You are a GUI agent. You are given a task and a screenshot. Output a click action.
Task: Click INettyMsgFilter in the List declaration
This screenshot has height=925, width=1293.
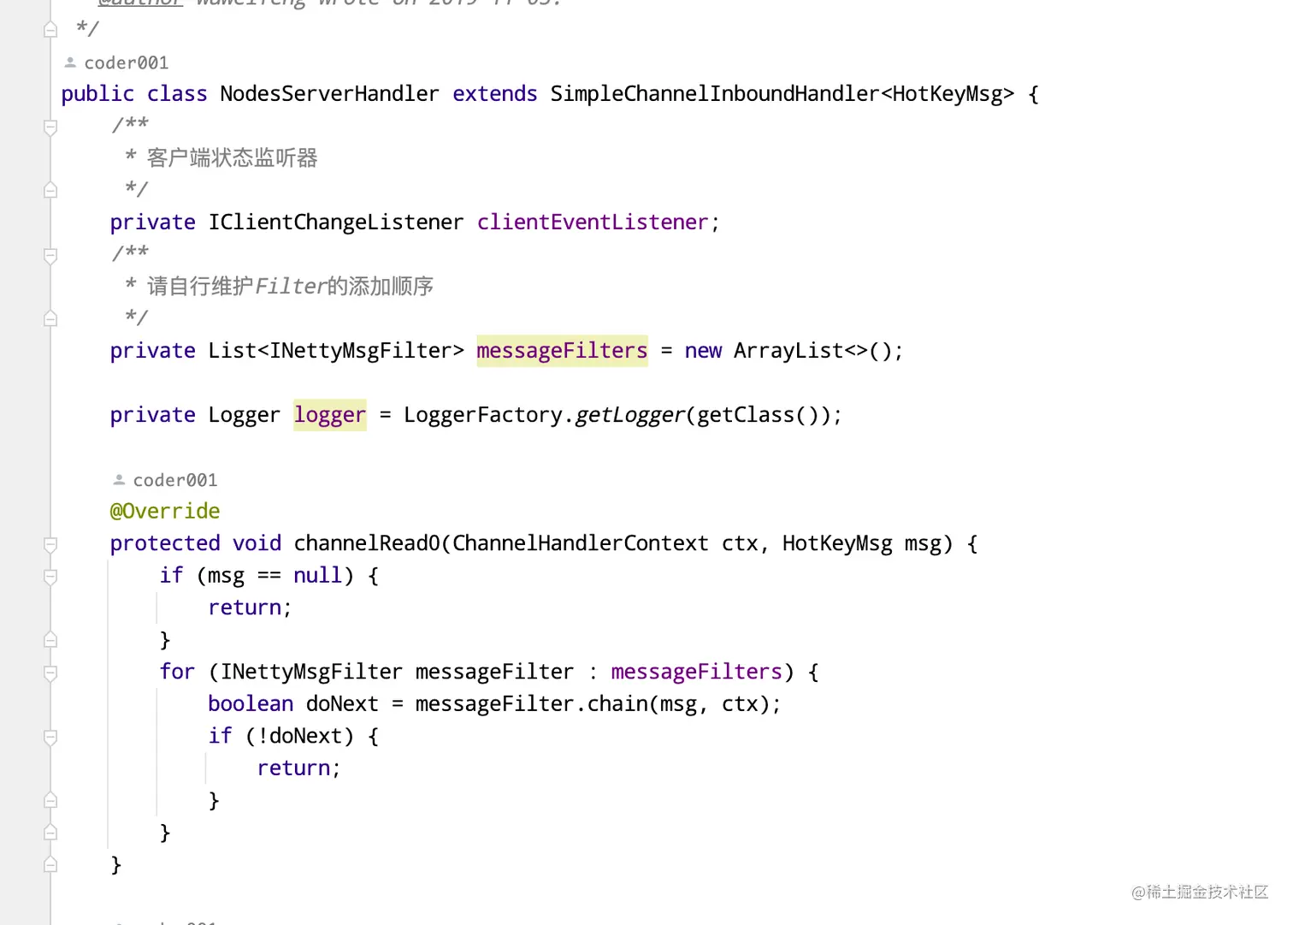pyautogui.click(x=361, y=350)
